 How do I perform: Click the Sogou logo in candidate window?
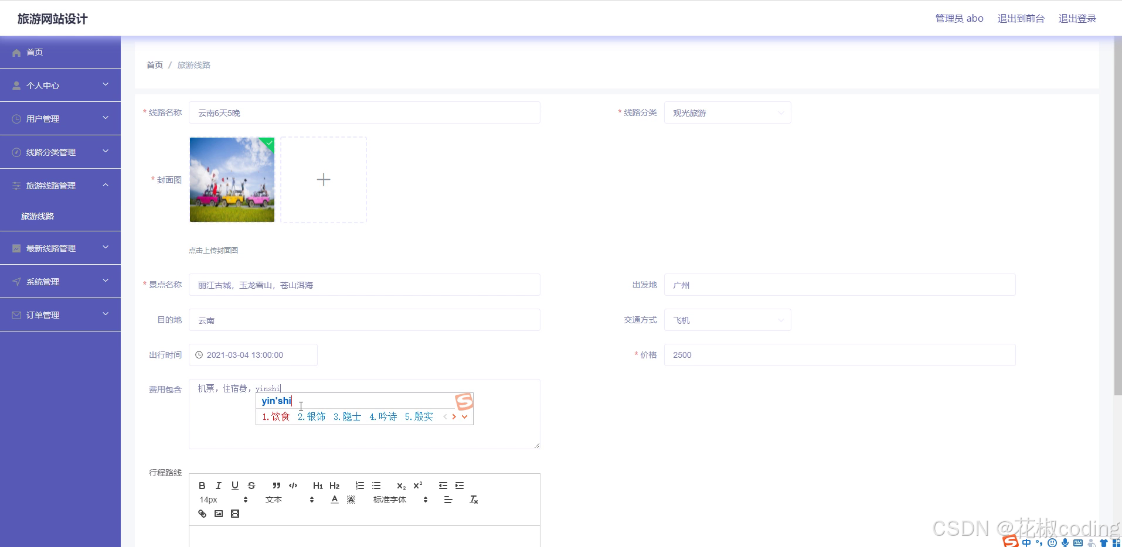[x=464, y=401]
